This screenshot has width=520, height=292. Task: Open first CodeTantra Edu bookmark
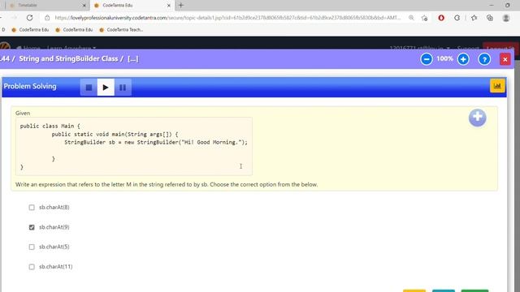tap(30, 30)
